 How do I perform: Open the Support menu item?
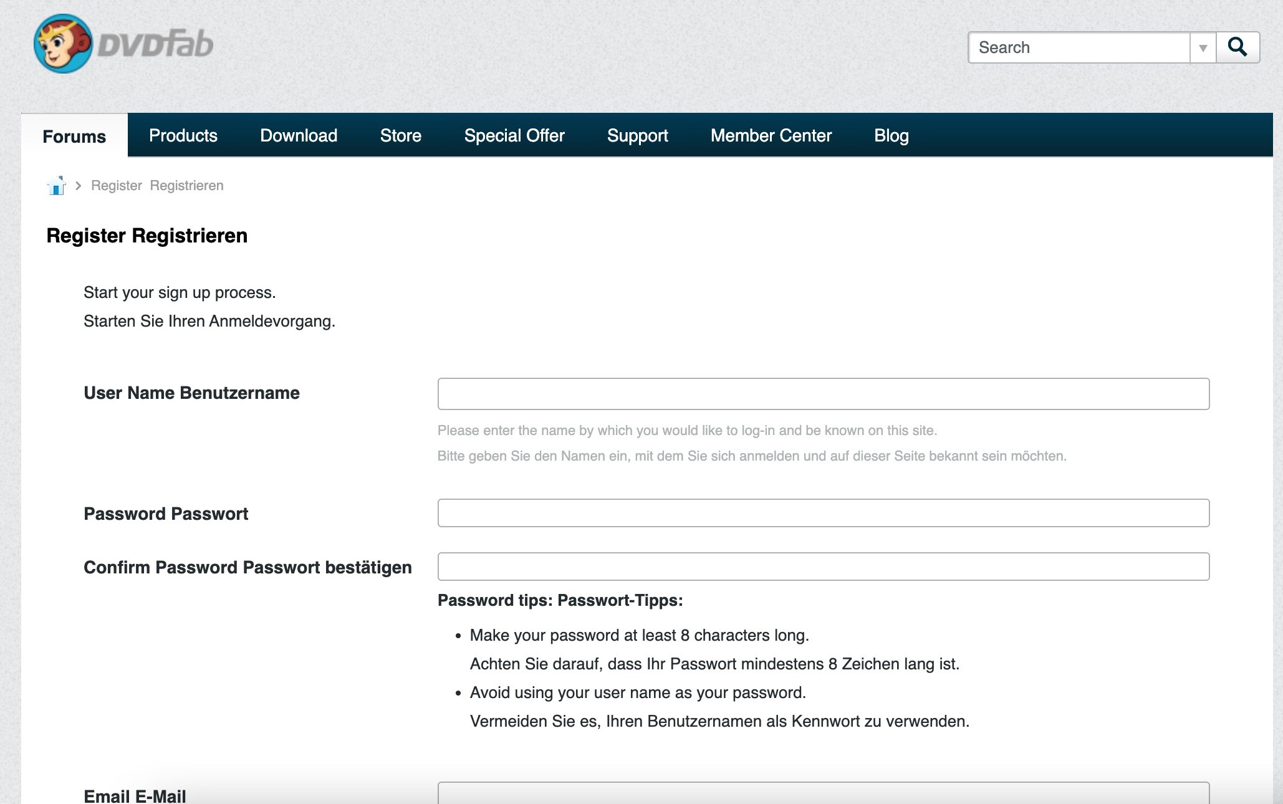click(x=638, y=135)
